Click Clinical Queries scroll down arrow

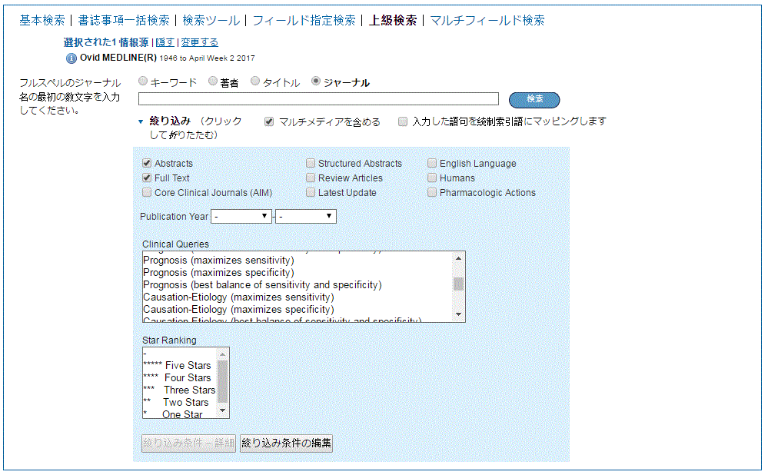point(458,314)
